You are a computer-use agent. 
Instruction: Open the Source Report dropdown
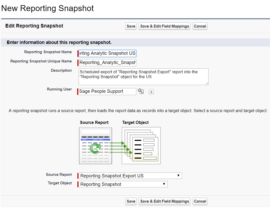coord(130,176)
